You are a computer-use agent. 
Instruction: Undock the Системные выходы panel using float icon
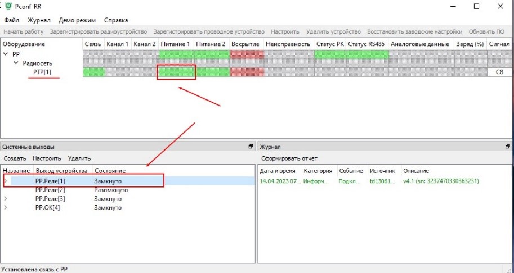(x=251, y=147)
